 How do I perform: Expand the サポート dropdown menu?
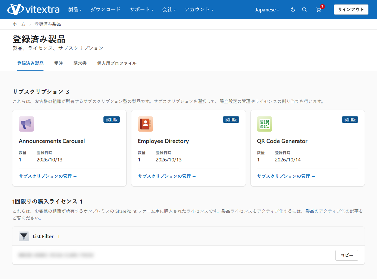point(142,10)
